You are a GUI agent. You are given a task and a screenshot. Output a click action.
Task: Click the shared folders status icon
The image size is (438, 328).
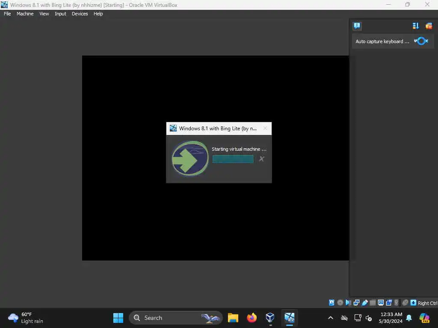[373, 303]
